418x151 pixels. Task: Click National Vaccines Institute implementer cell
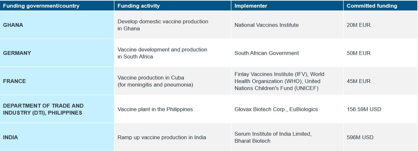[x=287, y=25]
